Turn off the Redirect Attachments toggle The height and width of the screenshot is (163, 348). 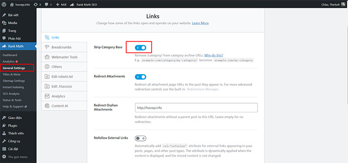pyautogui.click(x=141, y=77)
